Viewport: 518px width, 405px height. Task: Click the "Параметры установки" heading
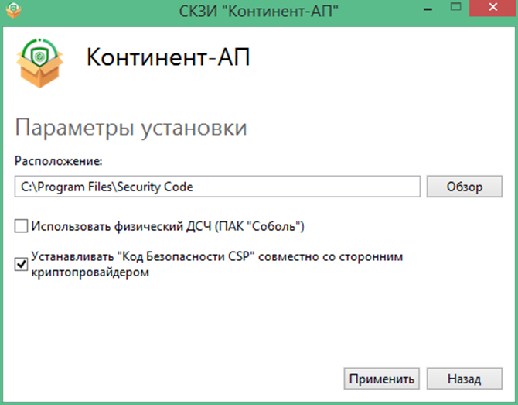pos(131,128)
